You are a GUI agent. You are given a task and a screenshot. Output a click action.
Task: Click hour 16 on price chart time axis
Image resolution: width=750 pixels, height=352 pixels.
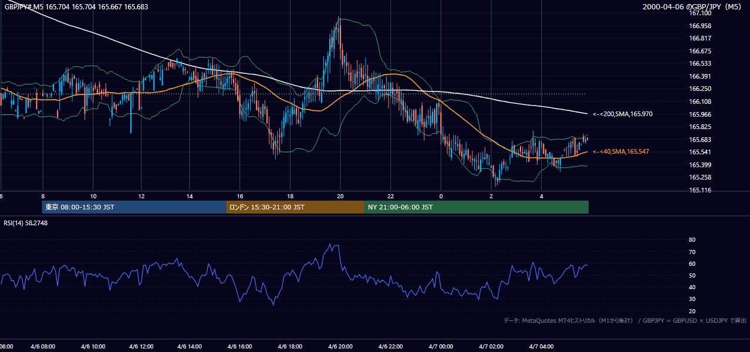tap(240, 196)
